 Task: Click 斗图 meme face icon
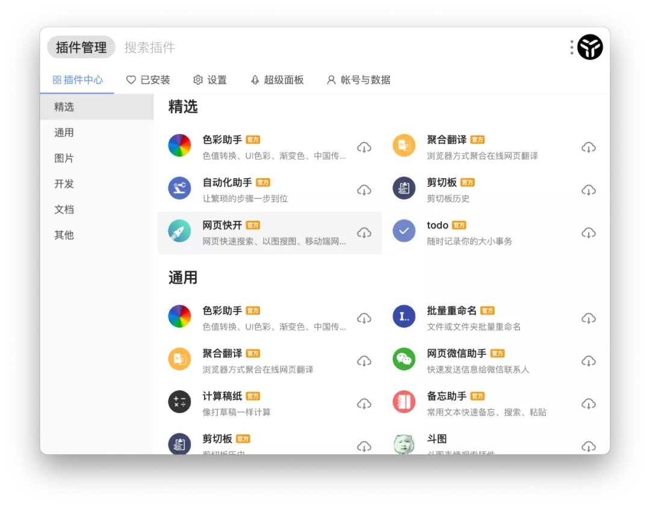point(404,444)
